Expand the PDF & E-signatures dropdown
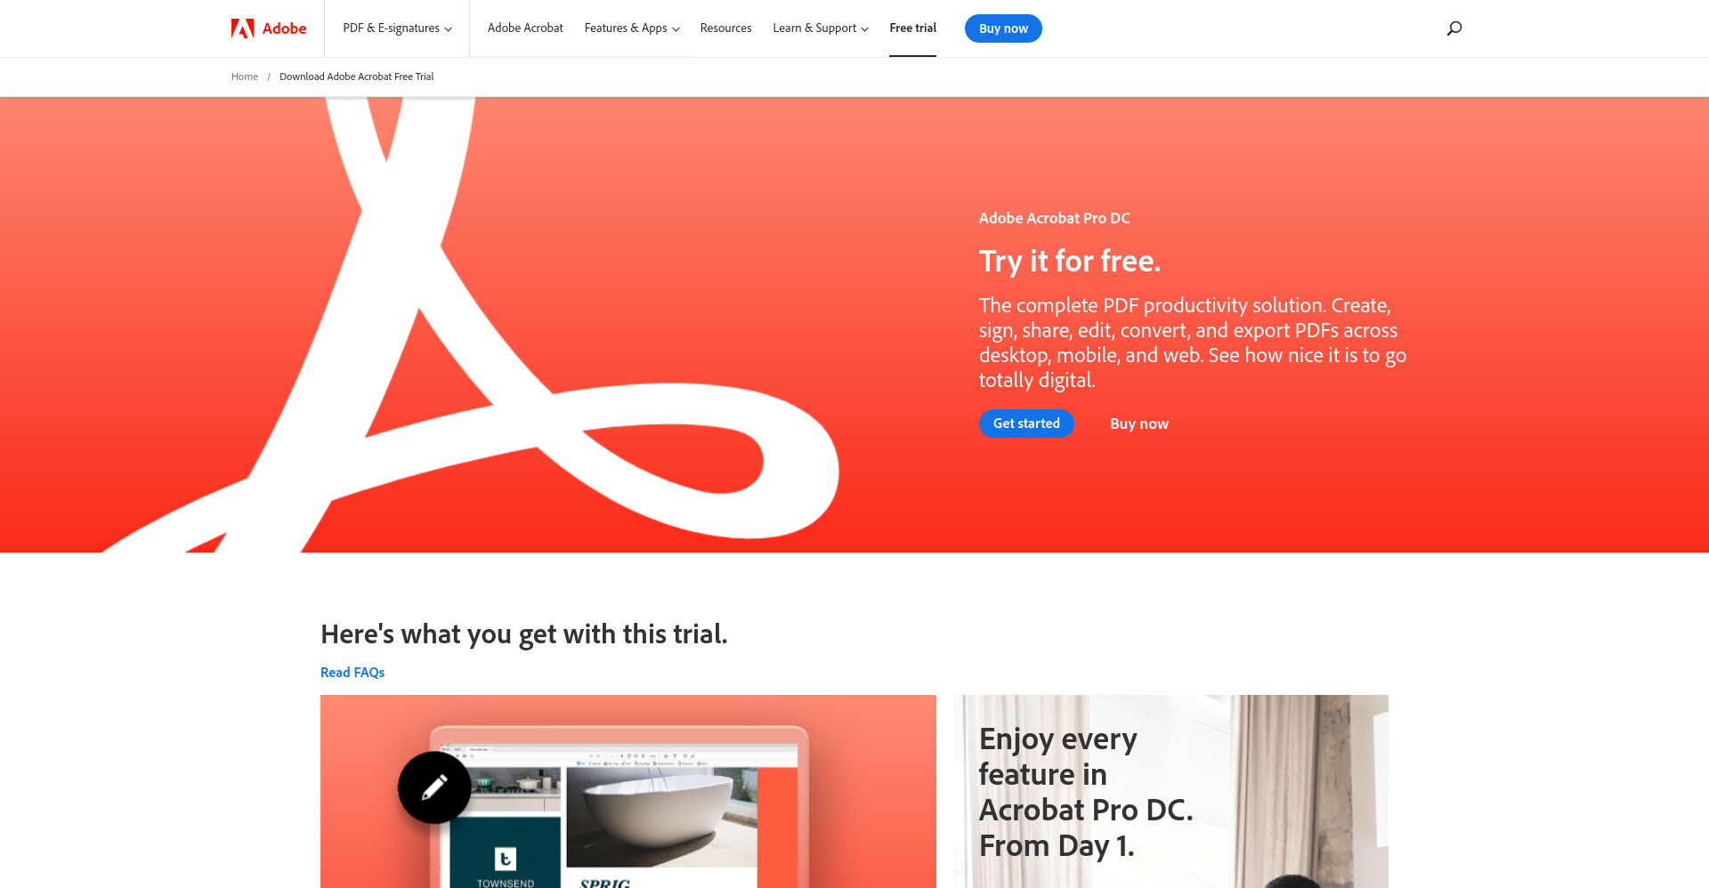Image resolution: width=1709 pixels, height=888 pixels. pyautogui.click(x=397, y=28)
